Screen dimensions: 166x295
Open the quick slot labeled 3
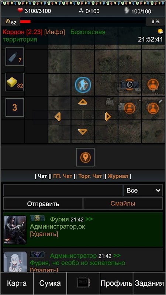[15, 107]
